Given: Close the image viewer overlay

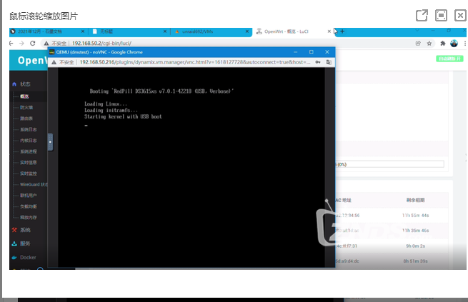Looking at the screenshot, I should click(460, 16).
